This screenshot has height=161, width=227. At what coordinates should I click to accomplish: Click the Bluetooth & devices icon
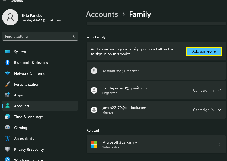(8, 63)
